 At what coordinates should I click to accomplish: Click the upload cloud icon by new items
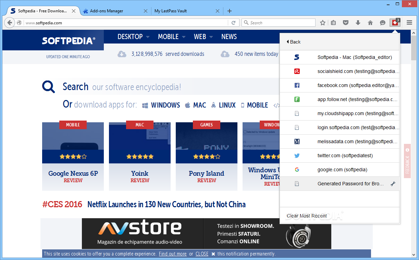pos(225,54)
